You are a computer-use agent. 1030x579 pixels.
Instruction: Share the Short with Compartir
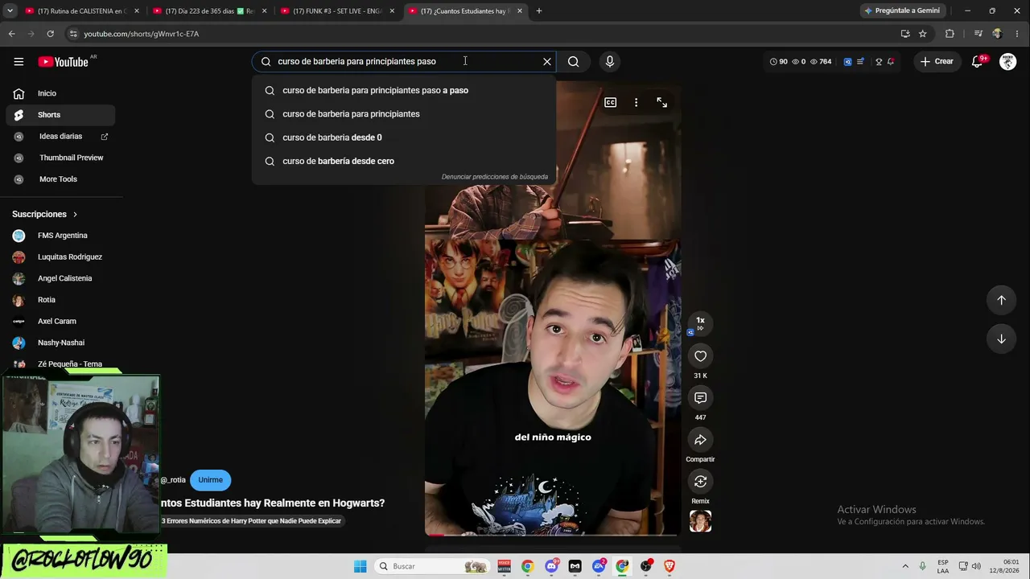[x=700, y=440]
